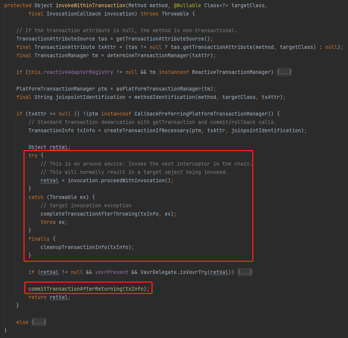Click the 'throw ex;' statement
Image resolution: width=348 pixels, height=338 pixels.
(54, 222)
